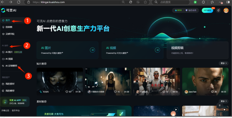Viewport: 232px width, 118px height.
Task: Click arrow on AI 图片 card
Action: [92, 50]
